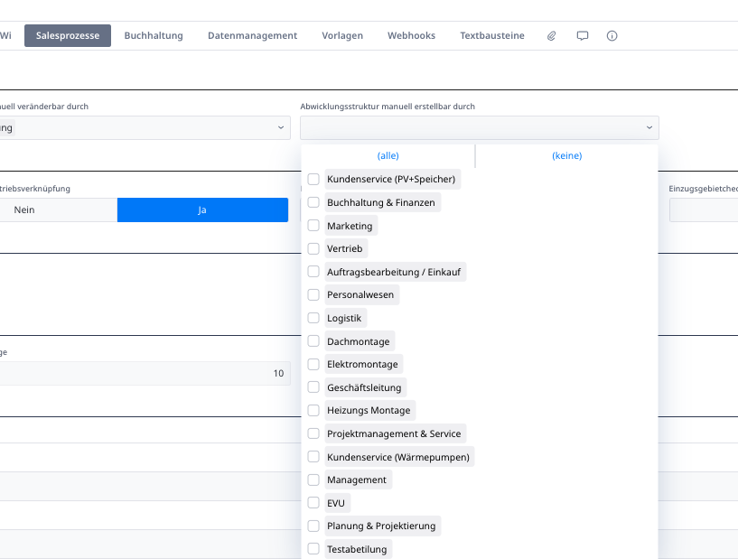738x559 pixels.
Task: Switch to the Buchhaltung tab
Action: coord(154,36)
